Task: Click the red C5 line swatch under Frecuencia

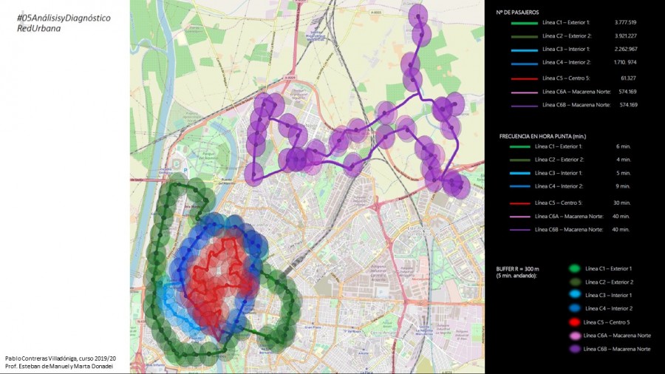Action: 518,203
